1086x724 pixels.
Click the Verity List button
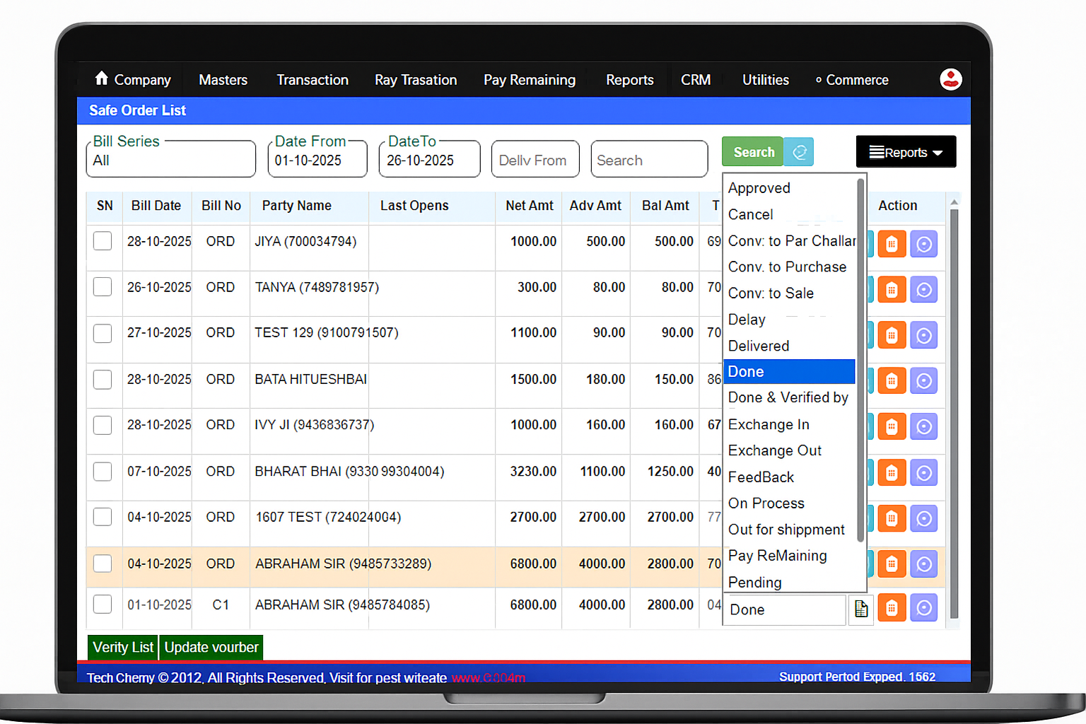122,647
